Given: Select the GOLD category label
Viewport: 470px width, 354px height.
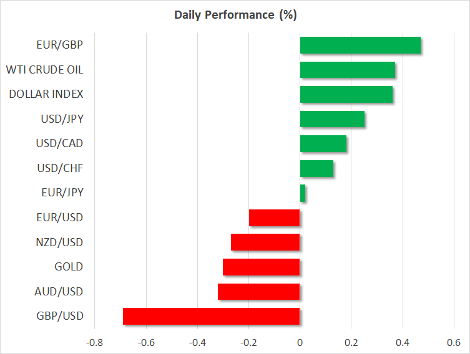Looking at the screenshot, I should click(69, 267).
